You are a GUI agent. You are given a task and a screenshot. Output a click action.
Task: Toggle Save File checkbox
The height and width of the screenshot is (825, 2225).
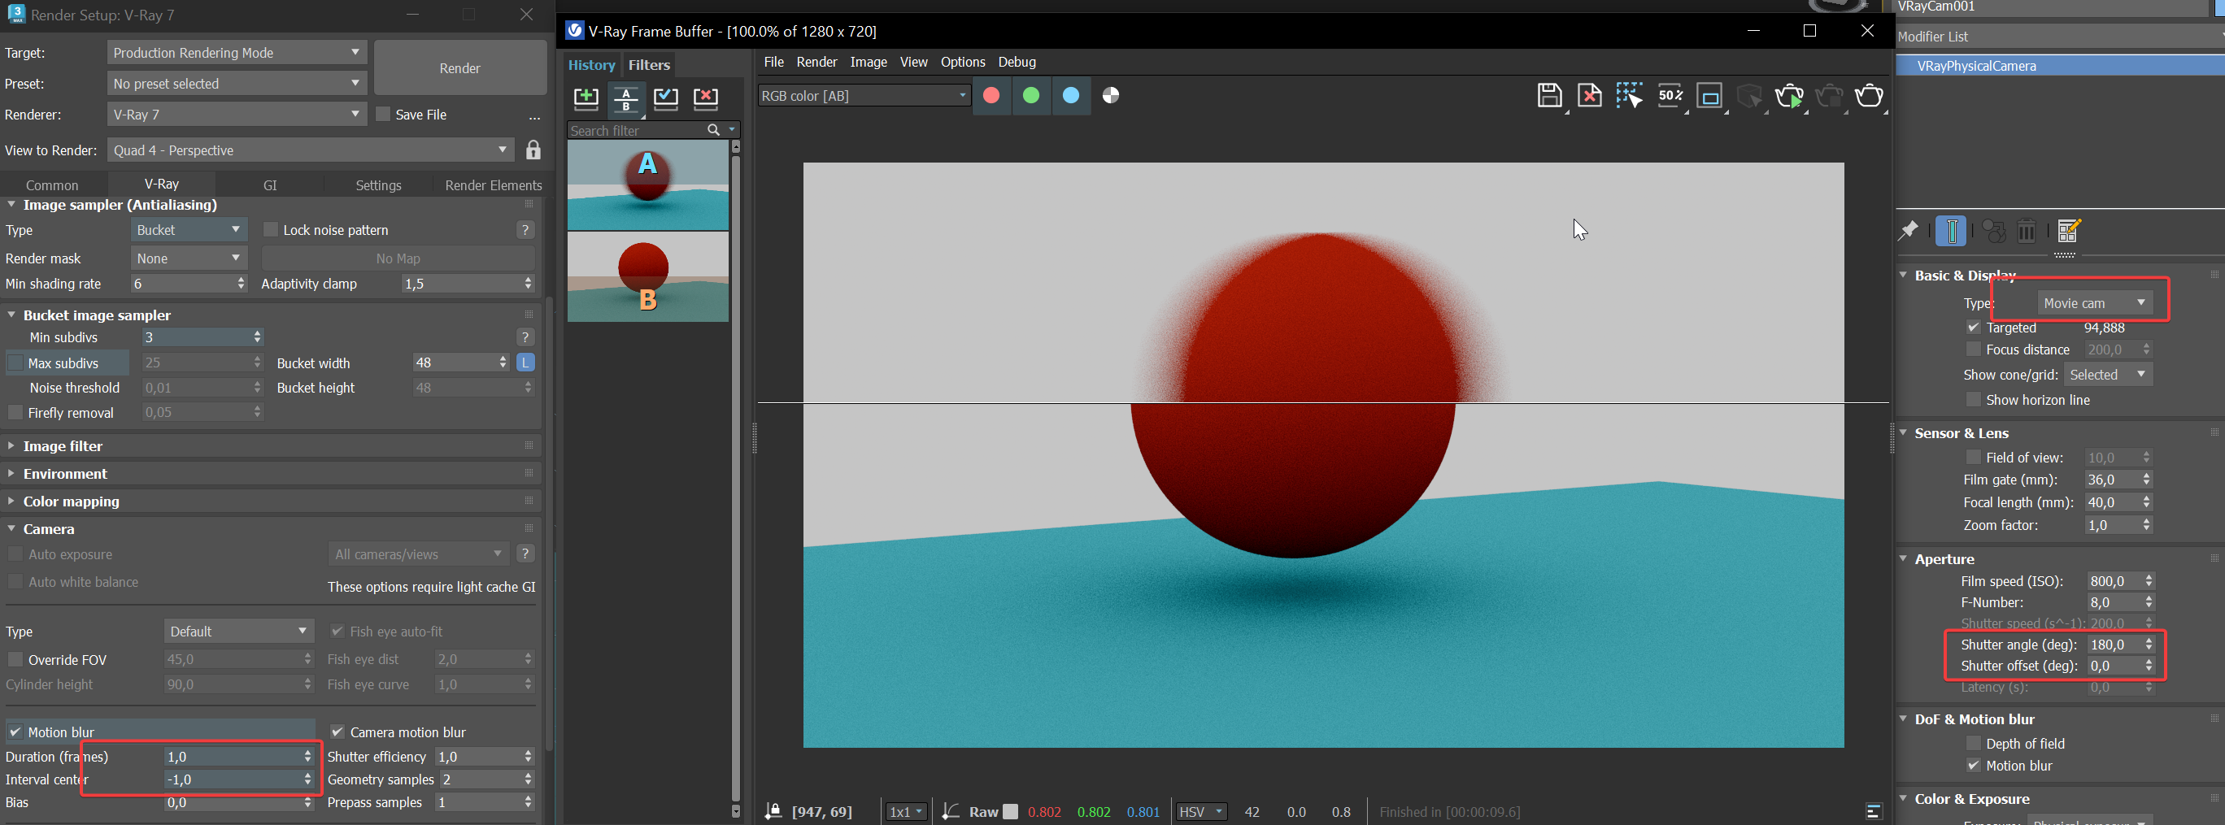383,114
